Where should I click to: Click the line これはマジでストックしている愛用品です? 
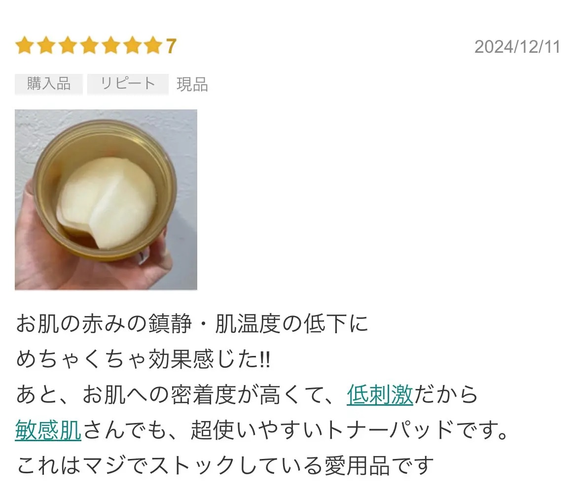point(225,465)
